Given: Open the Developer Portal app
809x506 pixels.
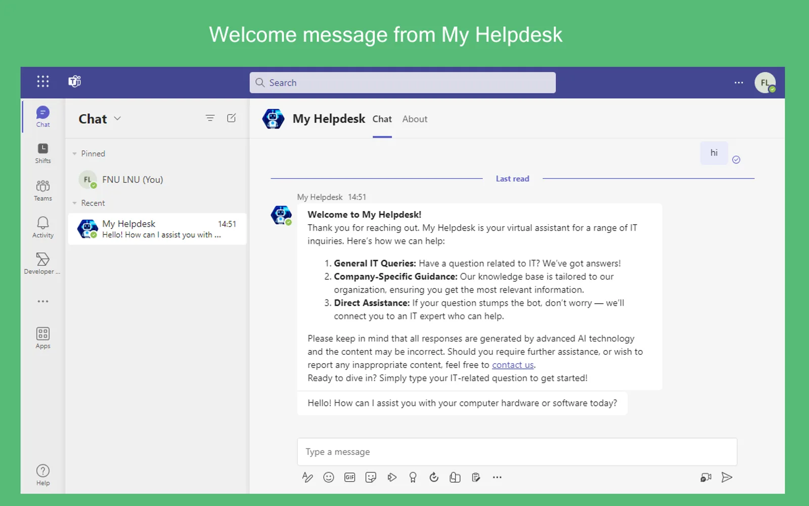Looking at the screenshot, I should click(x=43, y=264).
